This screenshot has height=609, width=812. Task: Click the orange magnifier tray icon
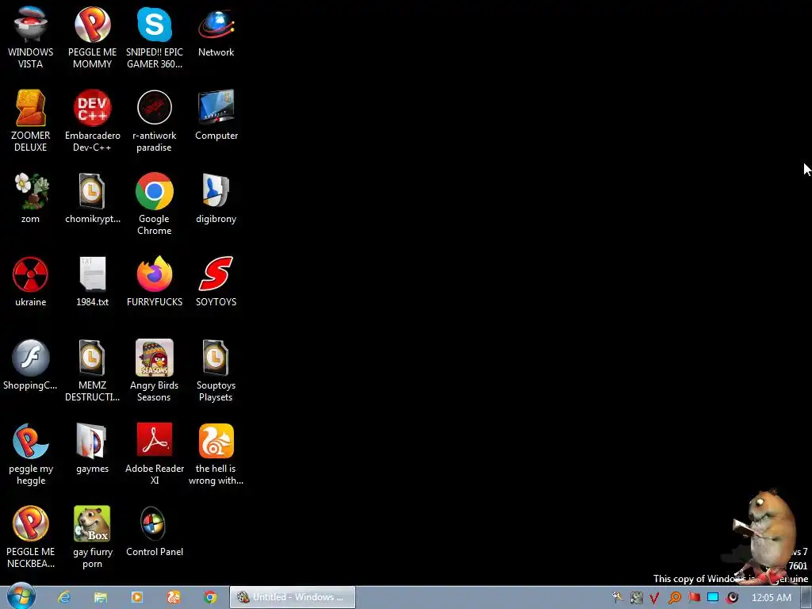point(674,598)
